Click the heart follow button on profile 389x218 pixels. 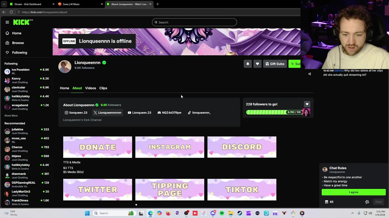(257, 64)
